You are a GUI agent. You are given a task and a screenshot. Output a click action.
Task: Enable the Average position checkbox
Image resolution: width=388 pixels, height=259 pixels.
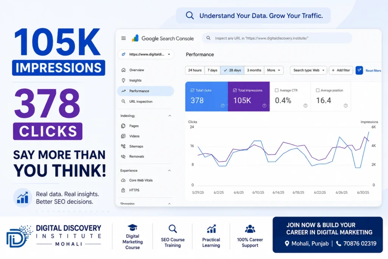click(x=318, y=90)
